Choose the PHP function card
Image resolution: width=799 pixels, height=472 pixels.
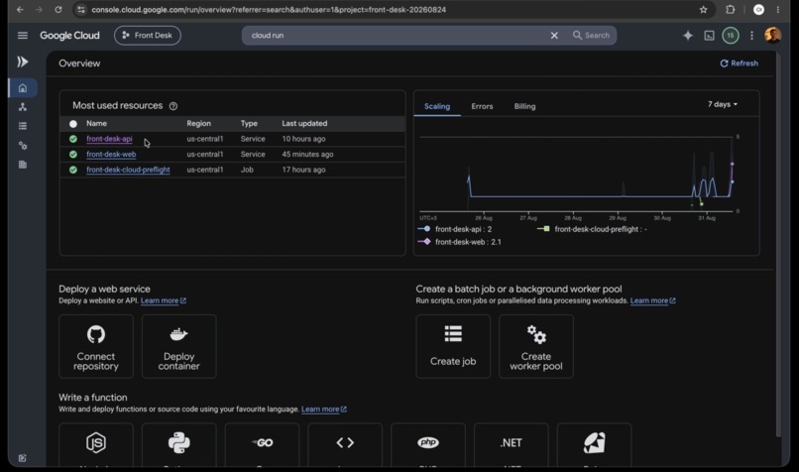[x=428, y=445]
